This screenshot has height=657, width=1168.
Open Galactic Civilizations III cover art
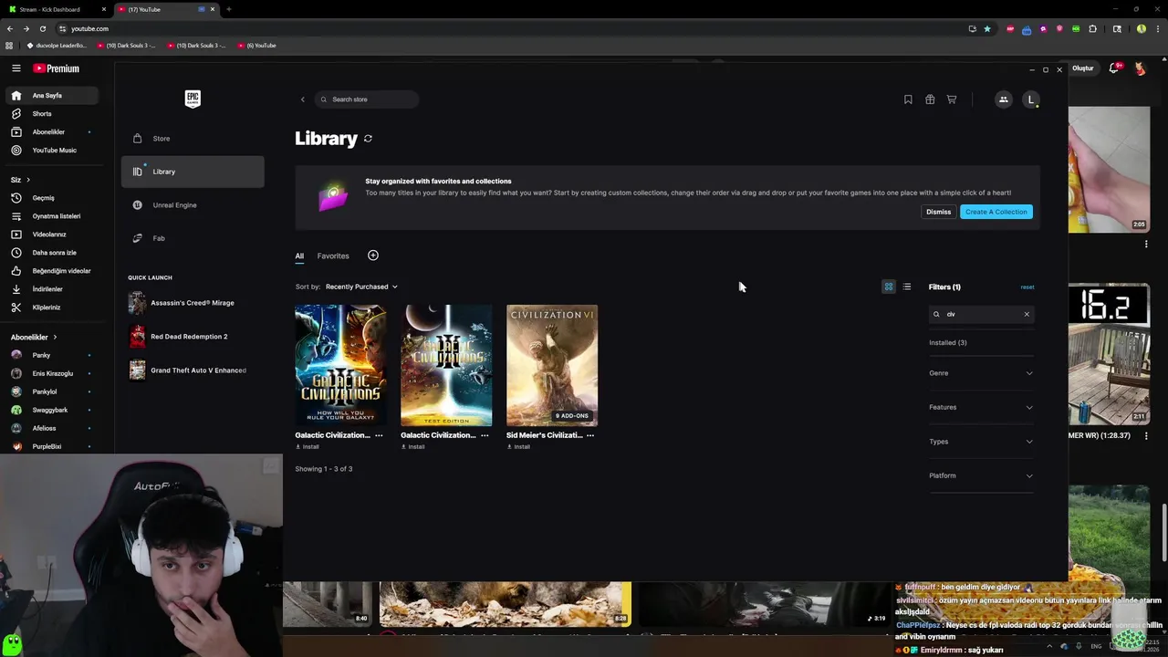(340, 365)
